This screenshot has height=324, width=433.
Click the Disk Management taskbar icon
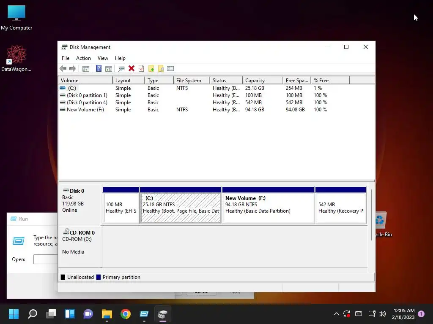(163, 314)
